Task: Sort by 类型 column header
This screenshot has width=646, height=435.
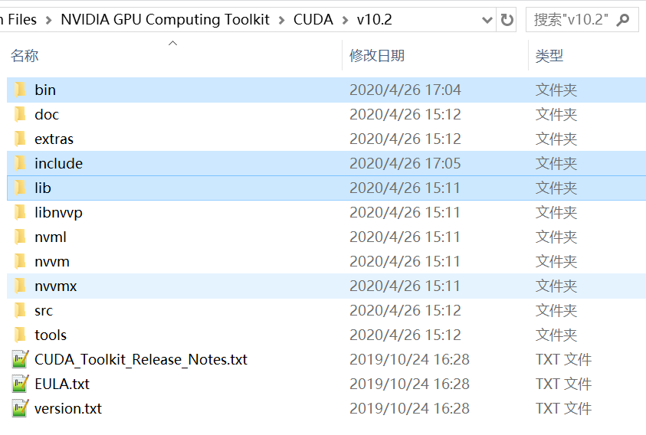Action: tap(549, 56)
